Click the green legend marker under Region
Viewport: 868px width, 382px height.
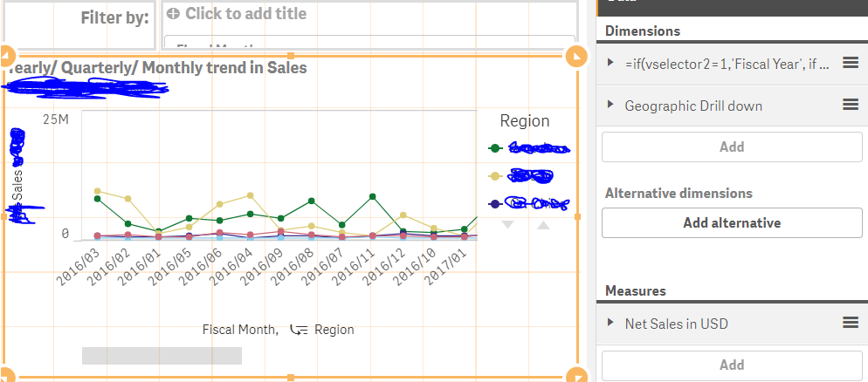[496, 149]
